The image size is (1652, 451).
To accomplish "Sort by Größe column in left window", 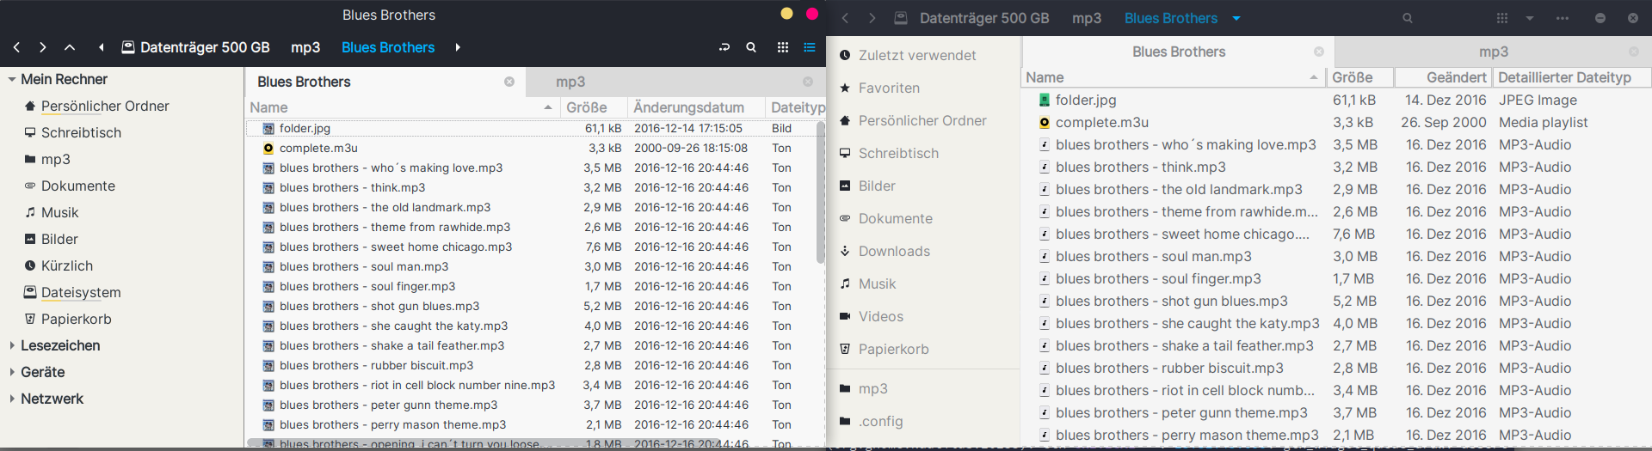I will (593, 107).
